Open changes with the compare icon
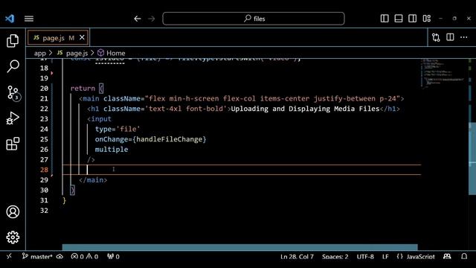 (436, 37)
